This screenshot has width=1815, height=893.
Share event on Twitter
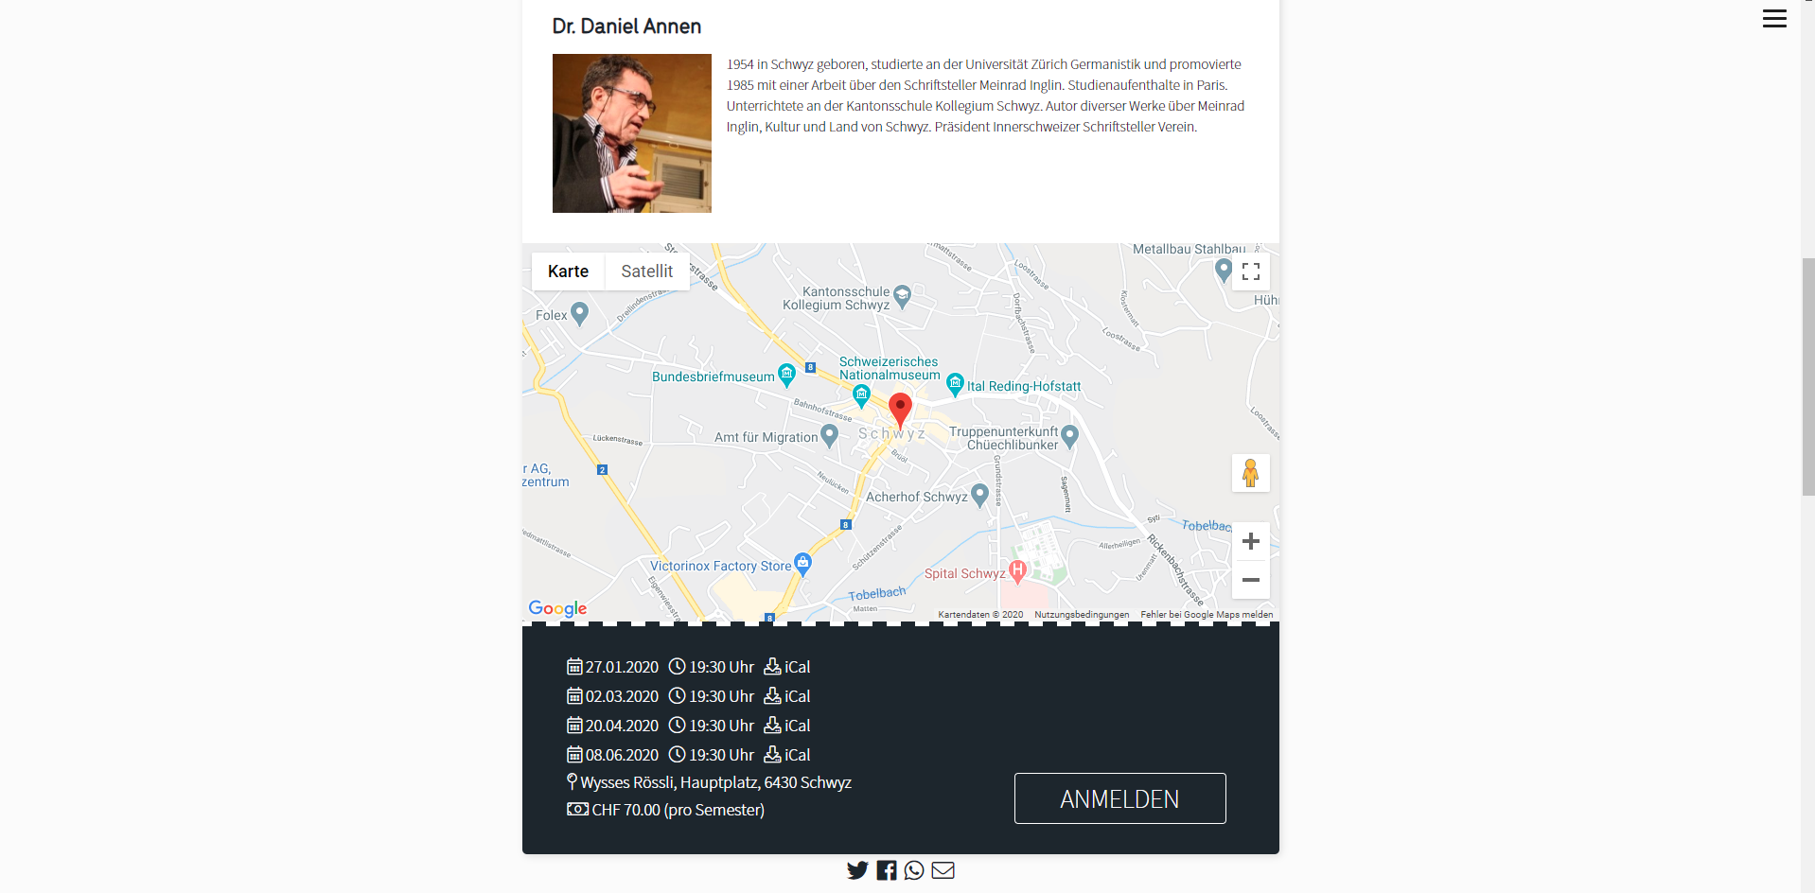(x=857, y=870)
